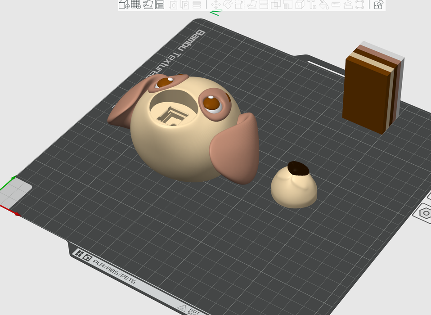Open the Variable layer height tool
The image size is (431, 315).
coord(197,5)
